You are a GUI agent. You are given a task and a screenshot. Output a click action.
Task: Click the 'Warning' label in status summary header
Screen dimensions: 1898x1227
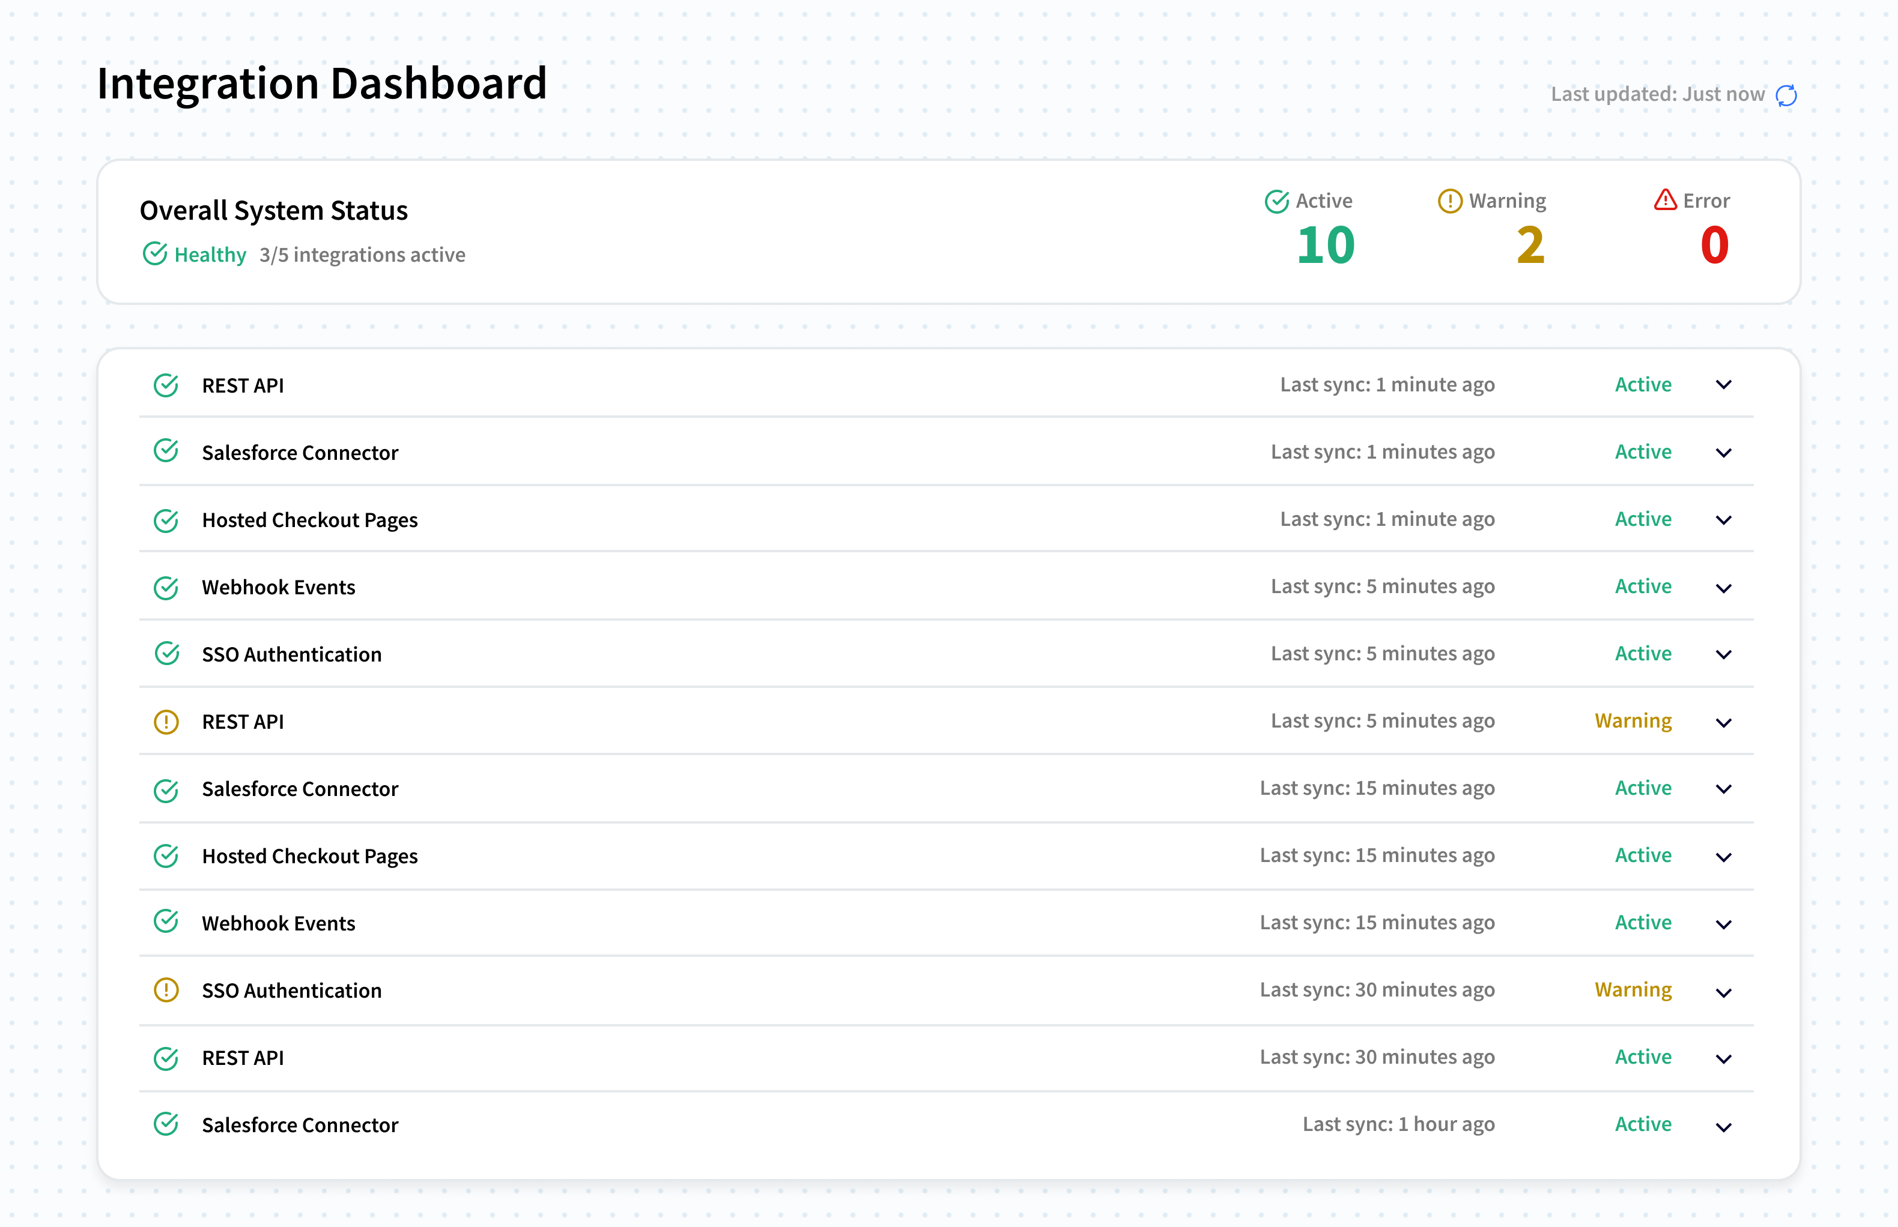[1508, 200]
